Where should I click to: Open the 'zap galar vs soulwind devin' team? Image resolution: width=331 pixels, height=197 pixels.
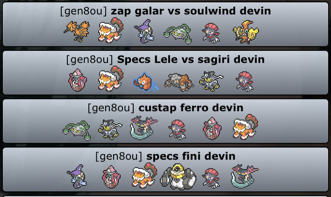[x=165, y=24]
